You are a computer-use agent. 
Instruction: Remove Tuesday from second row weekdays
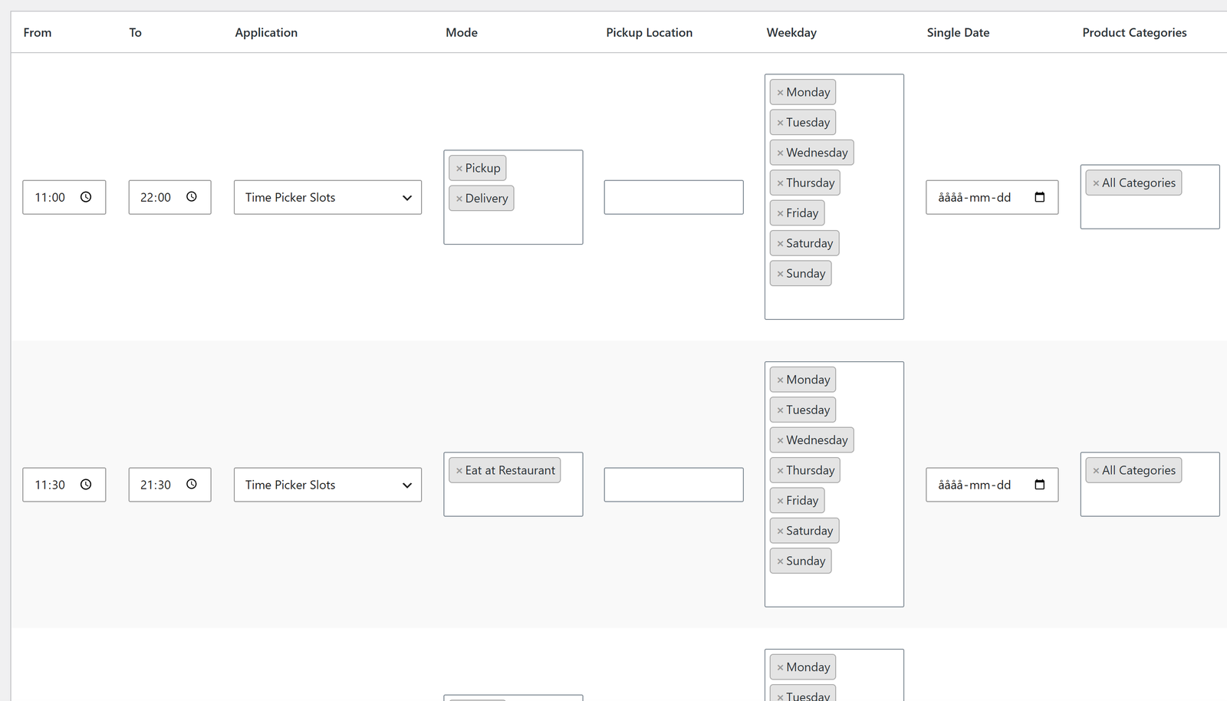click(780, 410)
